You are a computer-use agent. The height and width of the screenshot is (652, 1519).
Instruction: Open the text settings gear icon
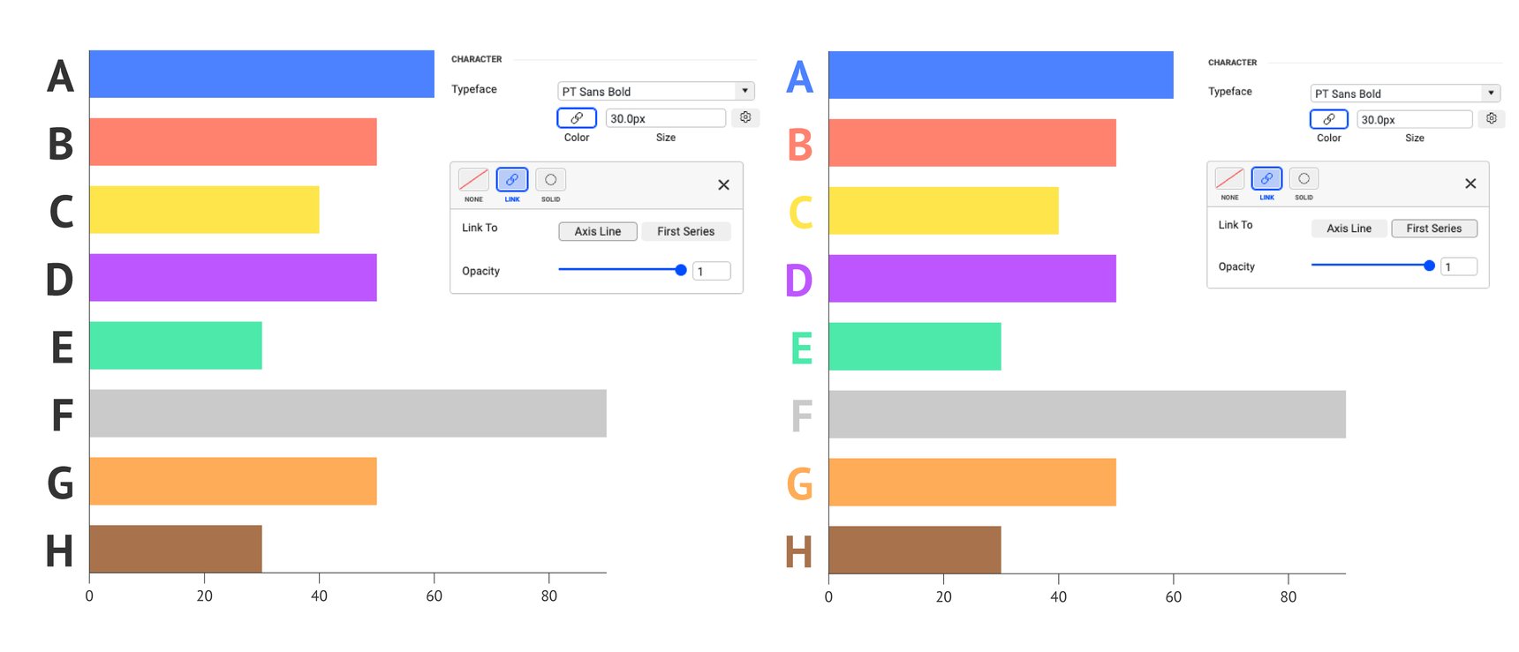(745, 117)
